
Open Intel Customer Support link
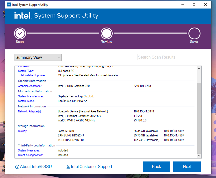tap(91, 166)
